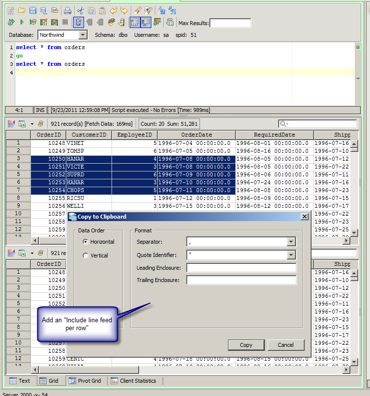Click the Copy documents icon in toolbar
The image size is (370, 396).
tap(91, 11)
